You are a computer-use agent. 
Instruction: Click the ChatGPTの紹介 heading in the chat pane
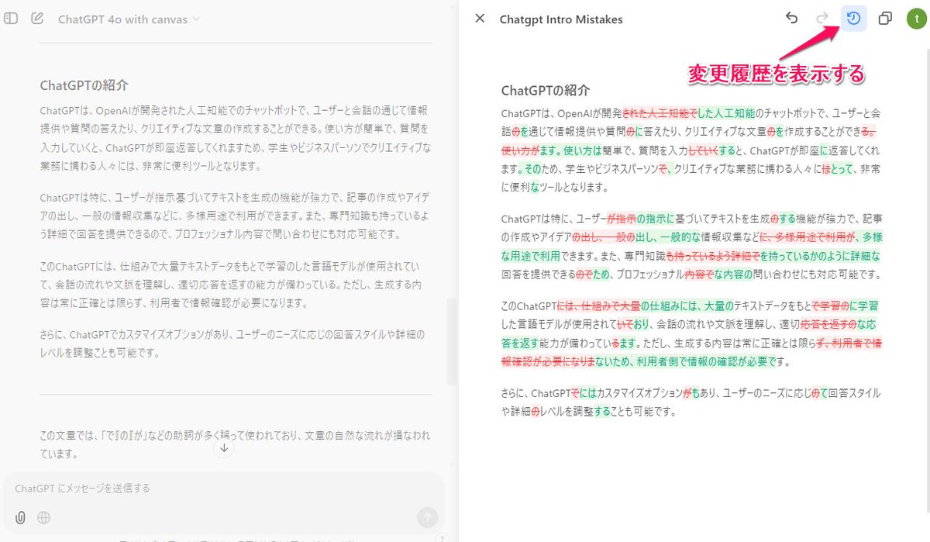point(84,85)
